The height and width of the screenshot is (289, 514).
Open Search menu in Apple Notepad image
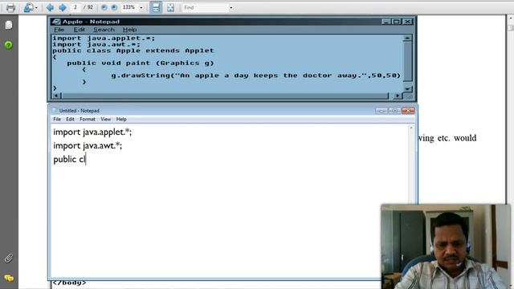pos(104,30)
